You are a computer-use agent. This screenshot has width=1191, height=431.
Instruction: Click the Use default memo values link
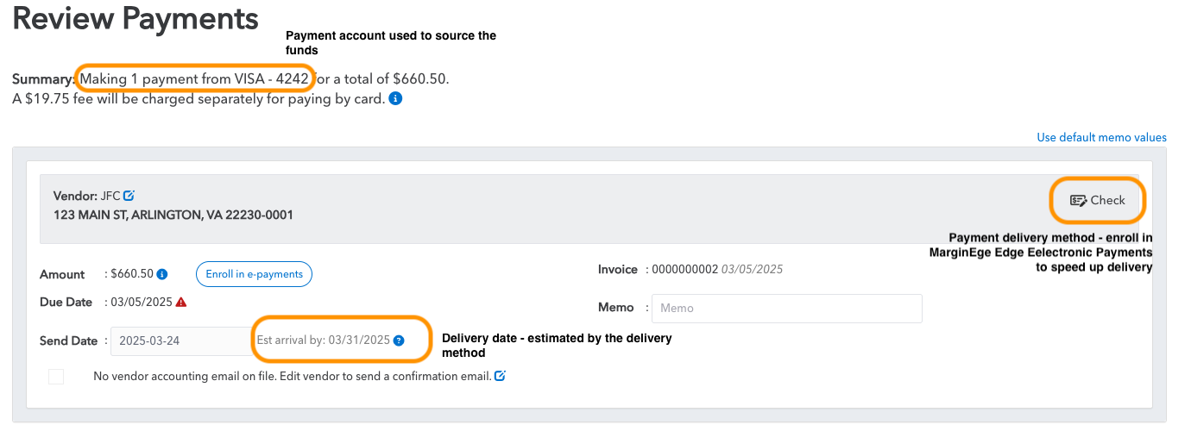point(1101,138)
